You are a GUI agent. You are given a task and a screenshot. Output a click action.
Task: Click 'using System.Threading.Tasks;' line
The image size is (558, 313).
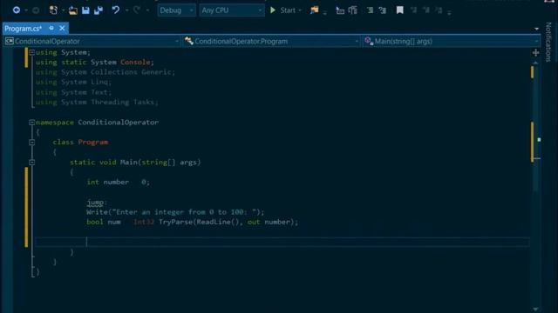[x=97, y=103]
